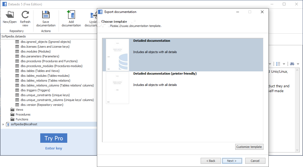The image size is (303, 167).
Task: Click the Functions folder icon
Action: (12, 119)
